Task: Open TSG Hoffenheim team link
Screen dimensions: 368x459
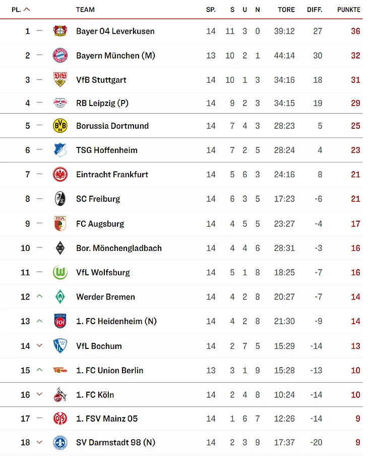Action: tap(107, 150)
